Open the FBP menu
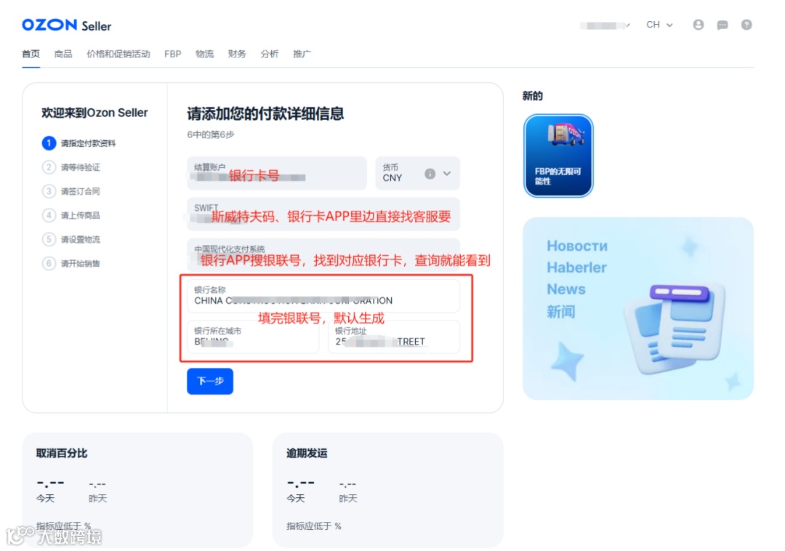Viewport: 785px width, 551px height. click(173, 54)
